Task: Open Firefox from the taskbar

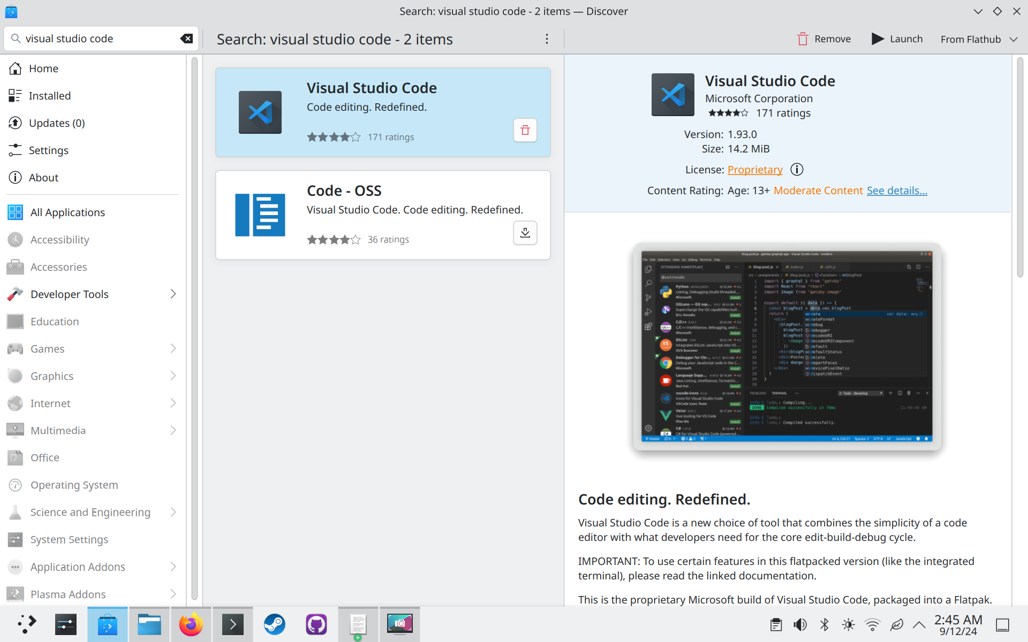Action: click(191, 624)
